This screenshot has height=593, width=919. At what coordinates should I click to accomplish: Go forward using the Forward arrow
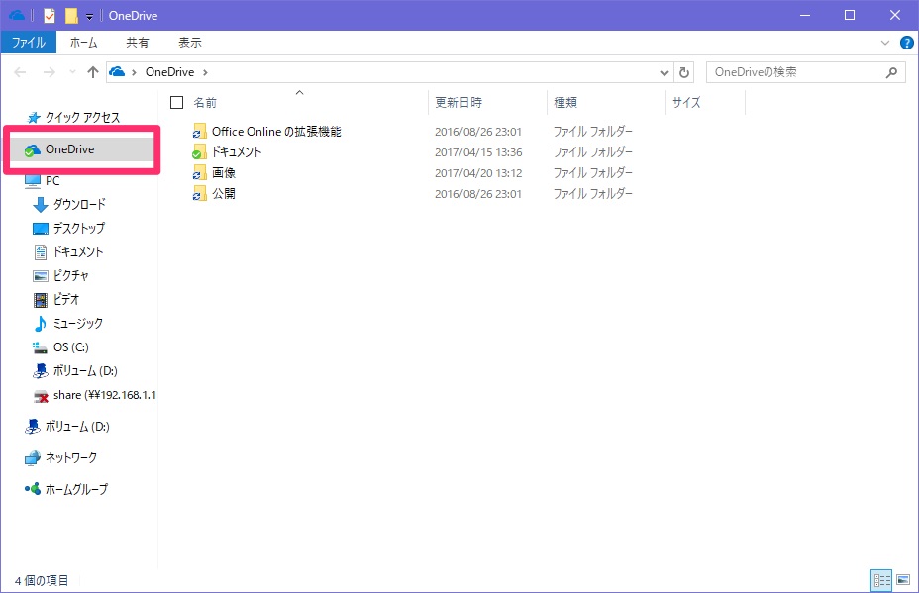pyautogui.click(x=50, y=72)
